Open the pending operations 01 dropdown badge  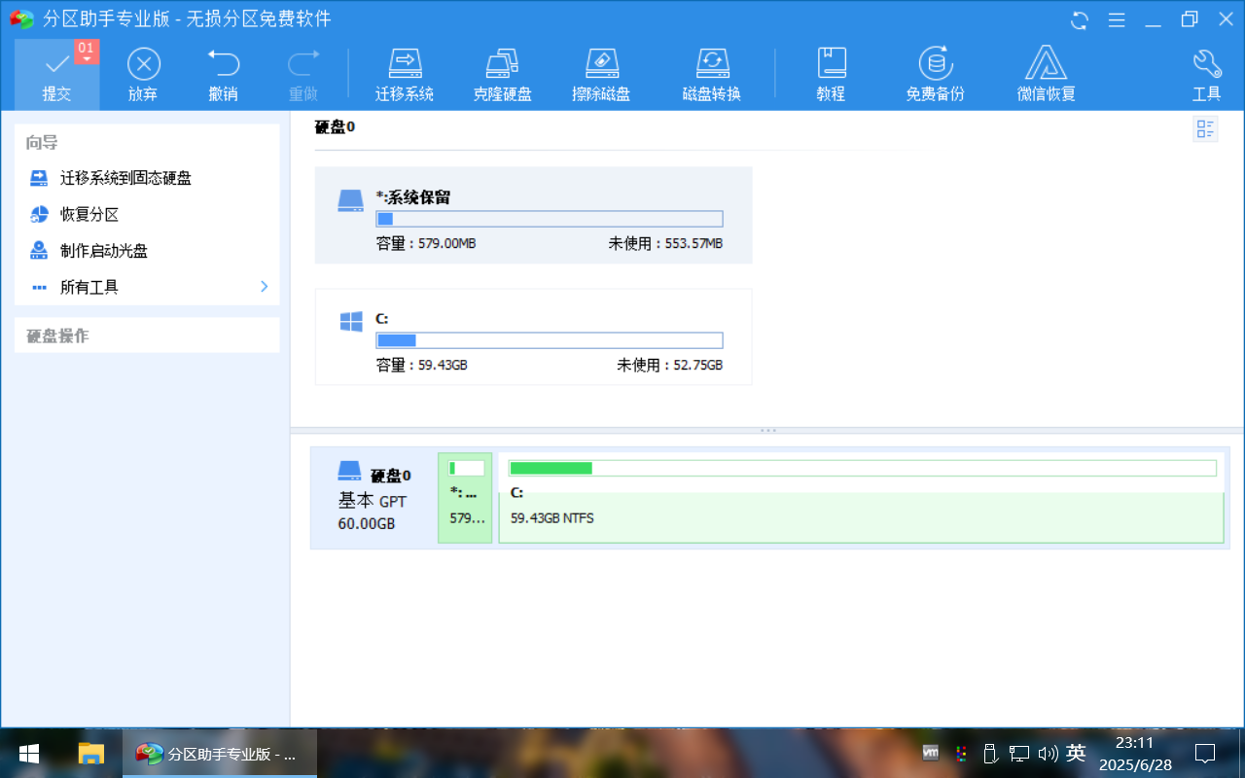click(x=87, y=52)
